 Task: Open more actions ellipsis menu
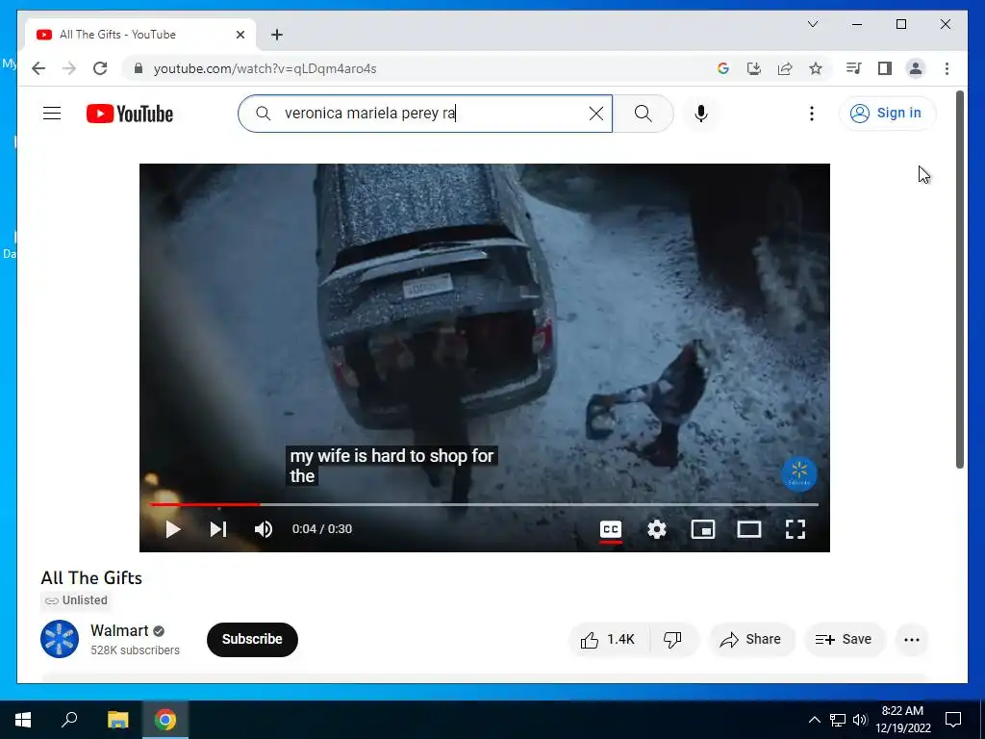pyautogui.click(x=912, y=640)
